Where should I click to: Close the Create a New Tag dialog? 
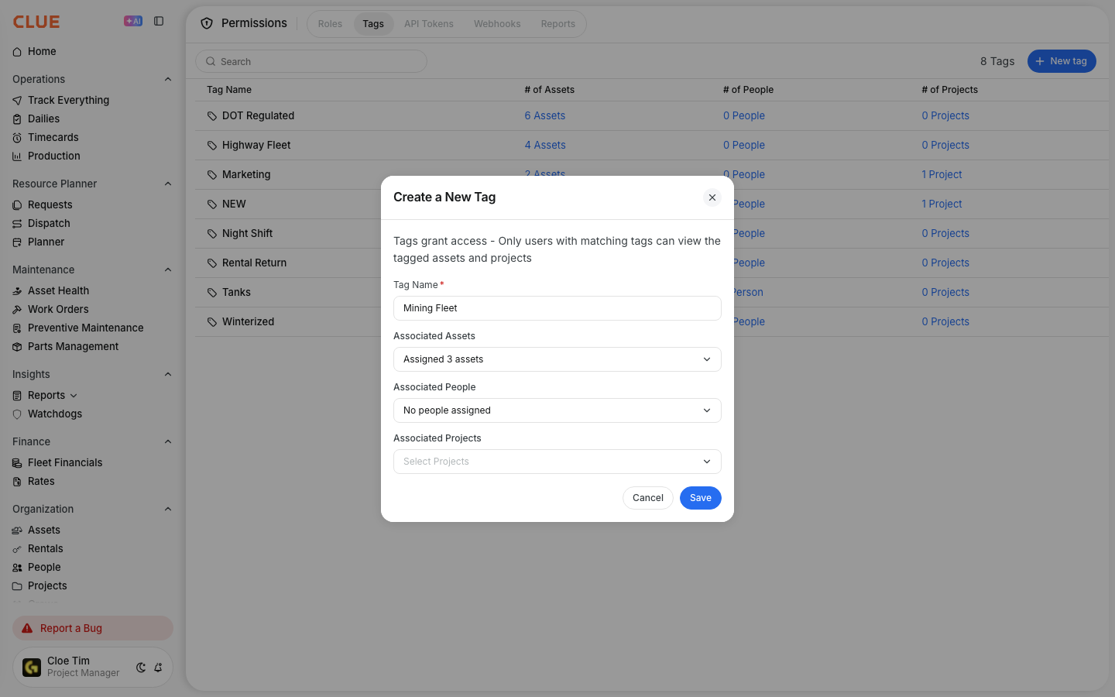click(712, 197)
